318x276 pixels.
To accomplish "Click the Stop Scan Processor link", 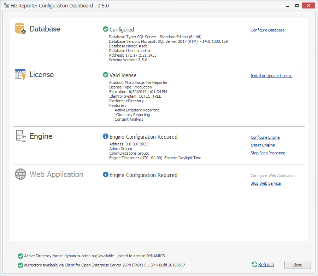I will [268, 153].
